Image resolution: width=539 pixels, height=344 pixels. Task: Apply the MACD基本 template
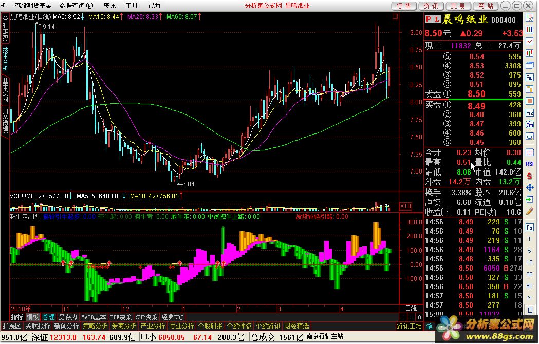[x=94, y=317]
